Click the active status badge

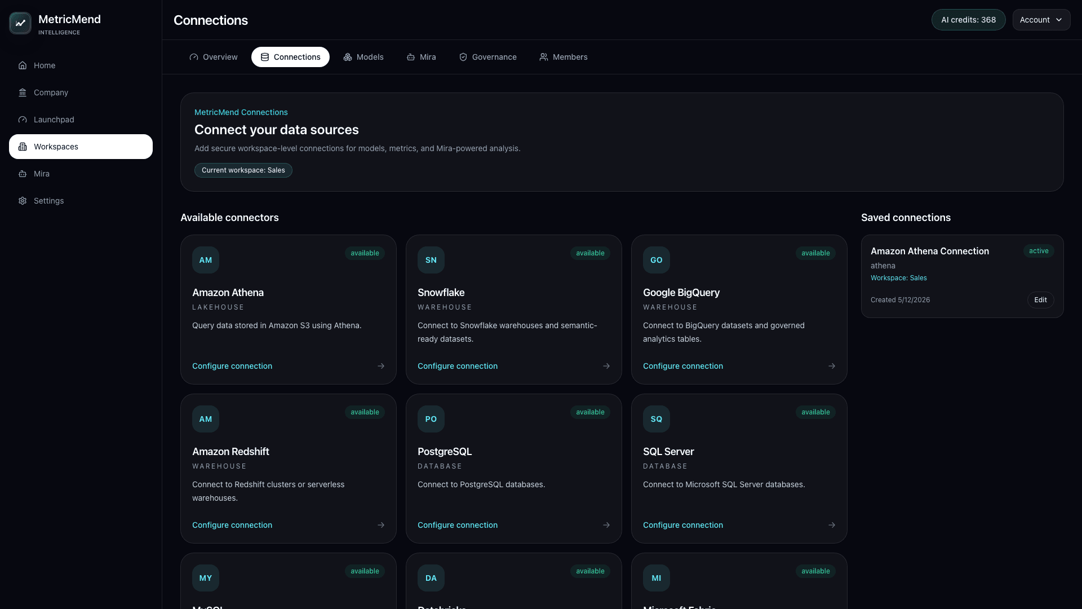[x=1039, y=251]
